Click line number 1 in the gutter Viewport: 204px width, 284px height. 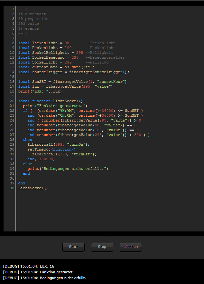13,9
